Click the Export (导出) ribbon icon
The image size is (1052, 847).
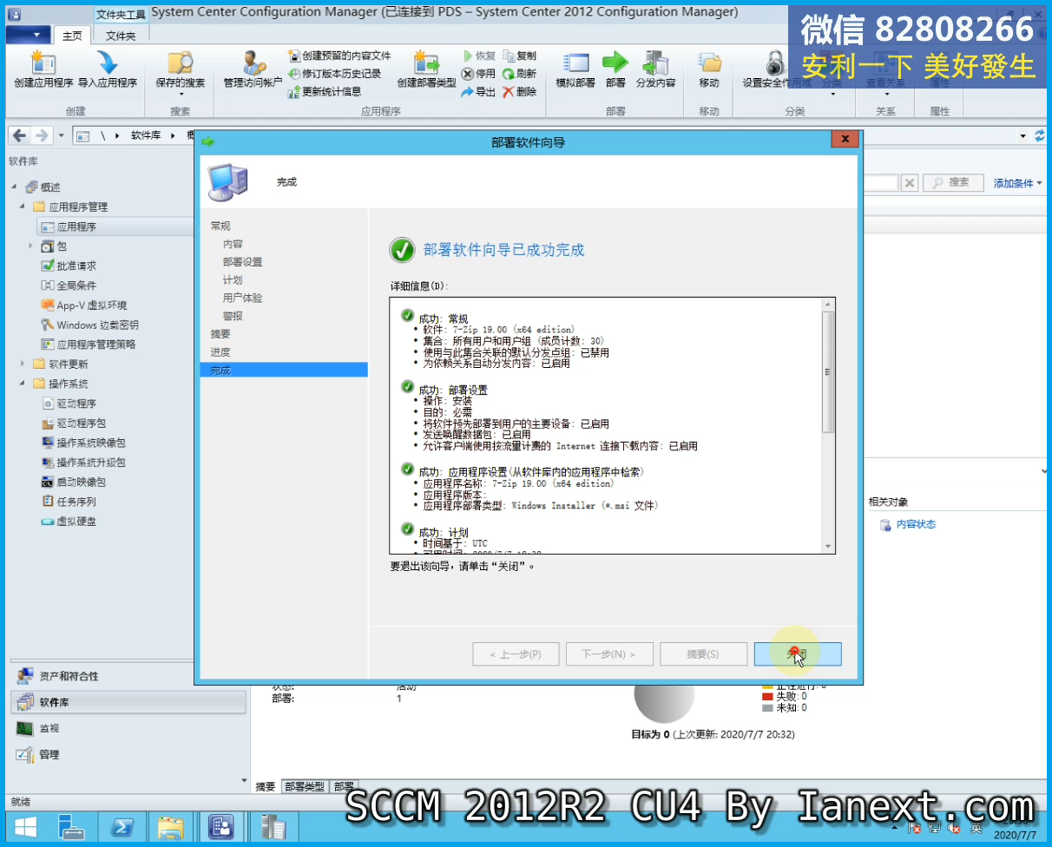pos(478,91)
